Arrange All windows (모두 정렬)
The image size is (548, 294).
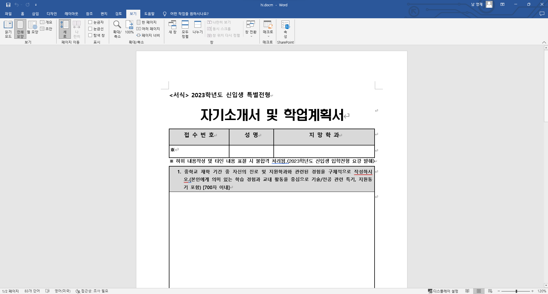185,29
